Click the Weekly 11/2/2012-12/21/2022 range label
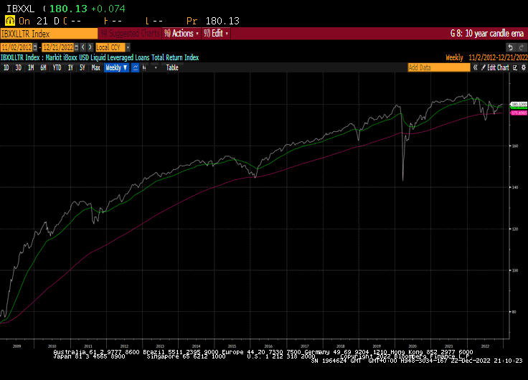Image resolution: width=528 pixels, height=380 pixels. 486,57
